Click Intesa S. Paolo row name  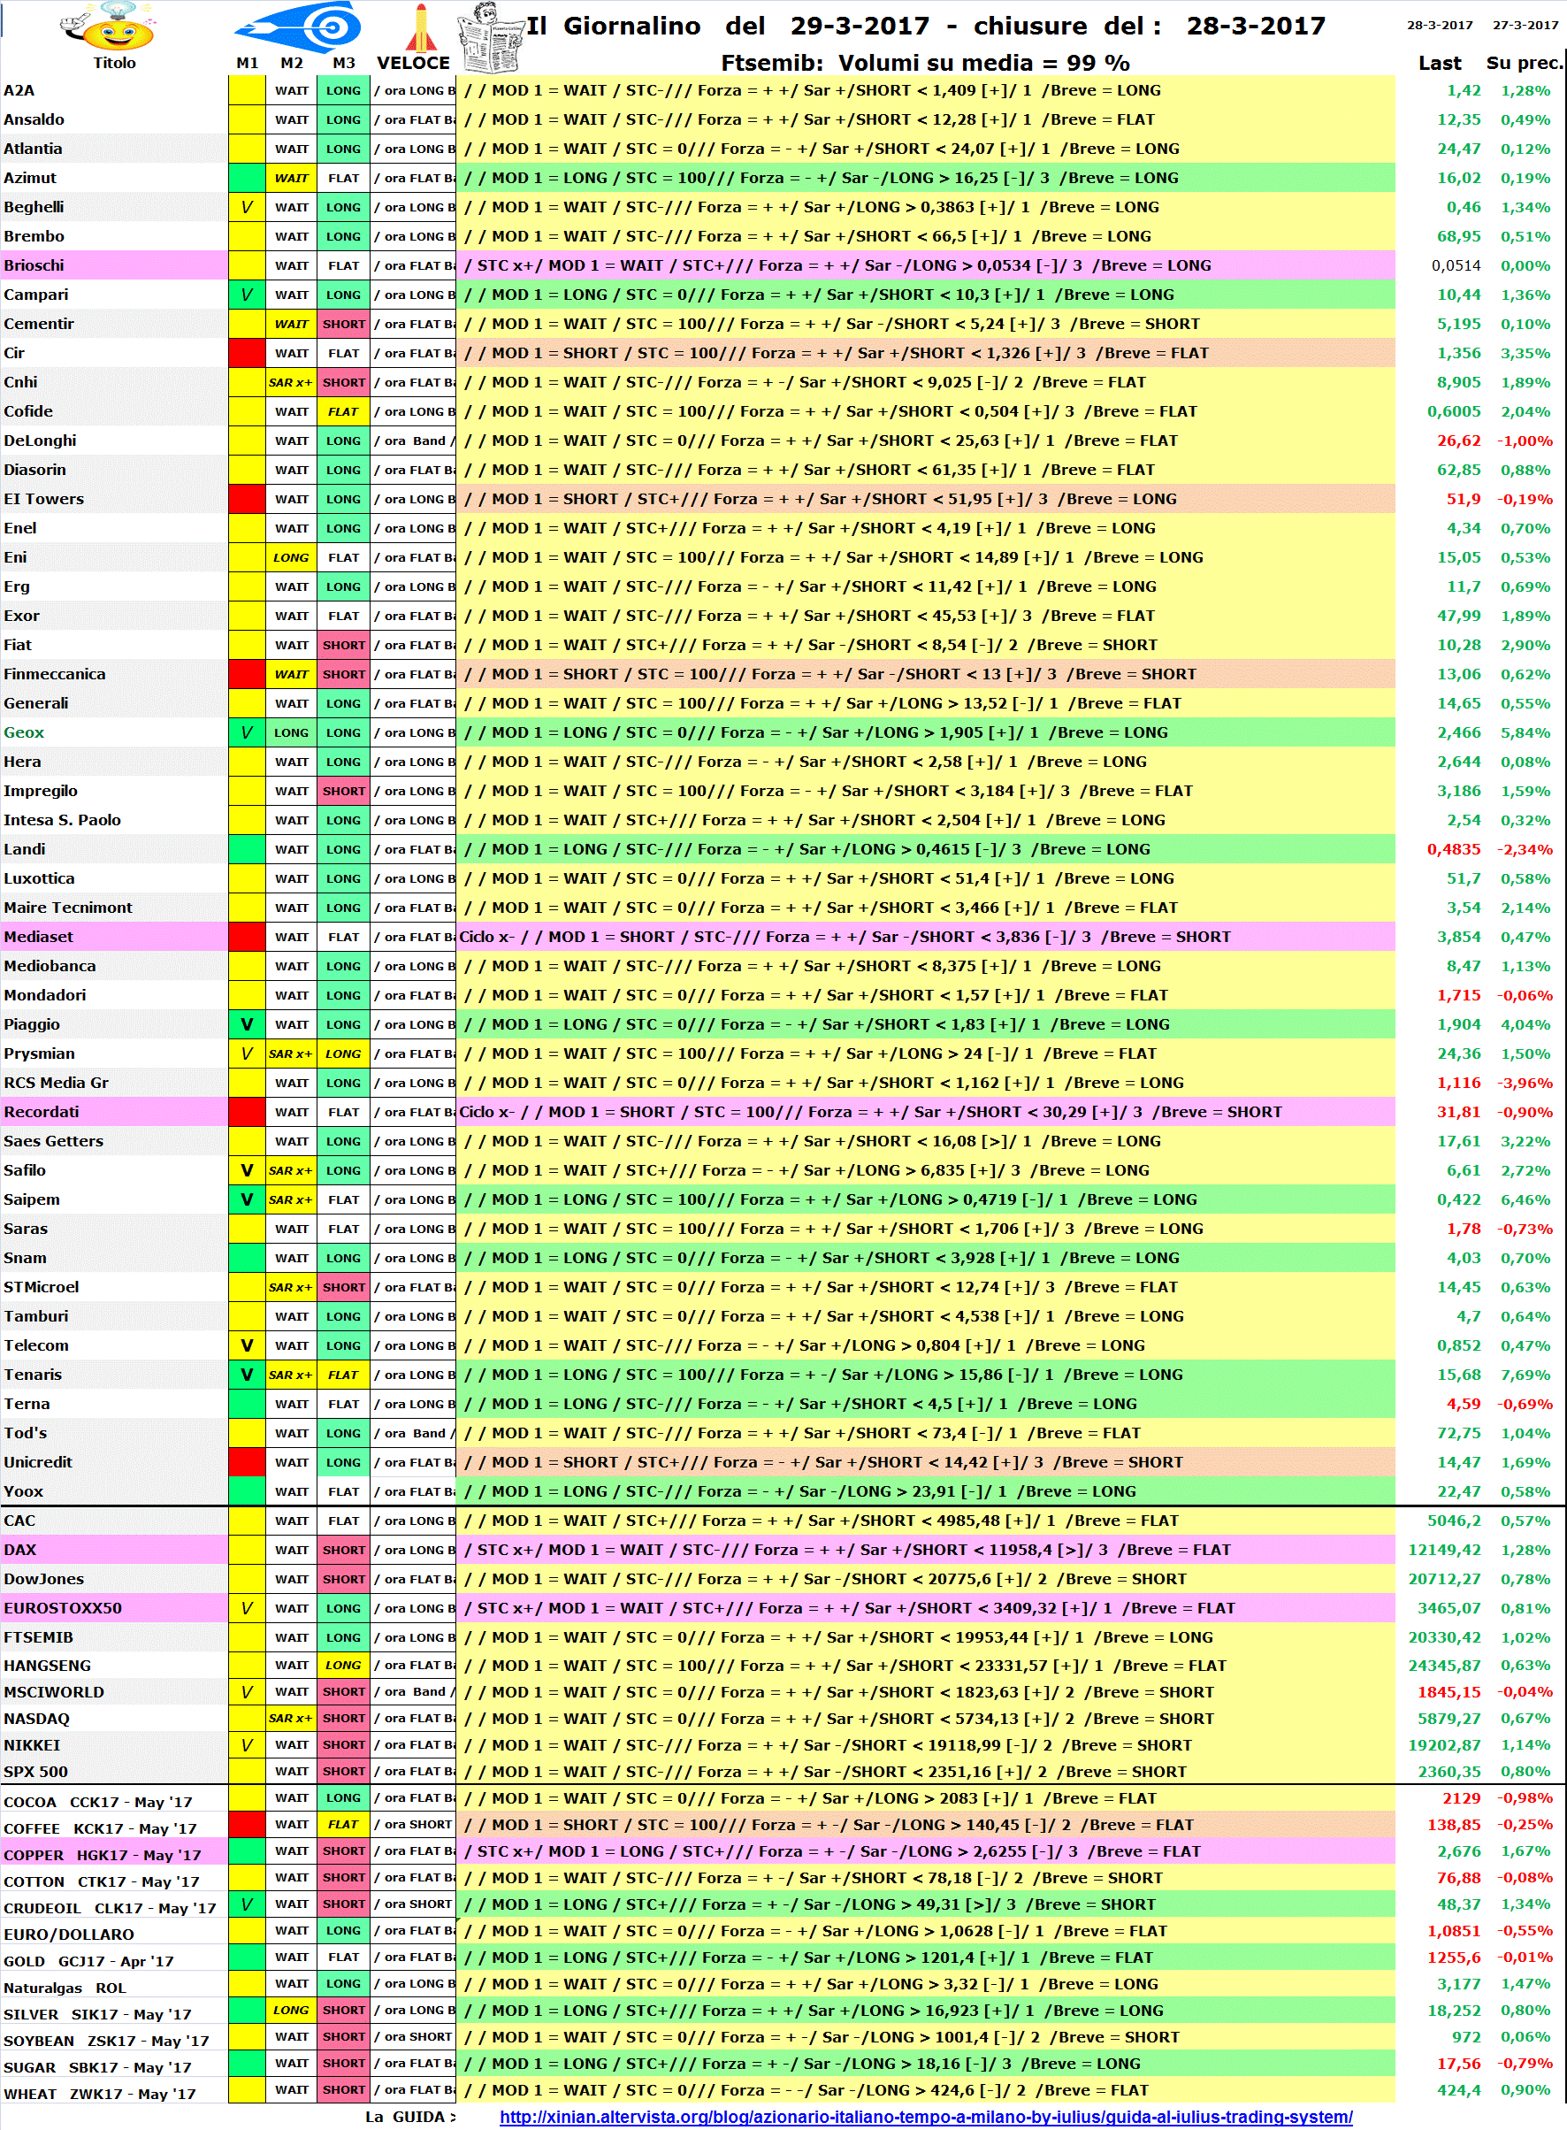[63, 820]
